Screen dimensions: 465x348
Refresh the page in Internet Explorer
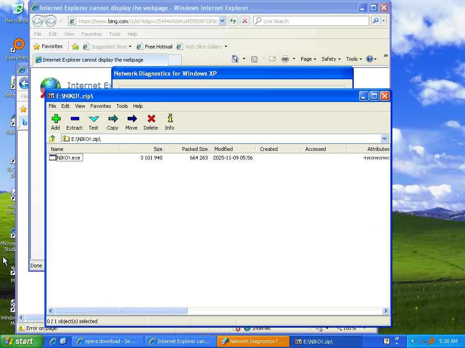pos(233,21)
